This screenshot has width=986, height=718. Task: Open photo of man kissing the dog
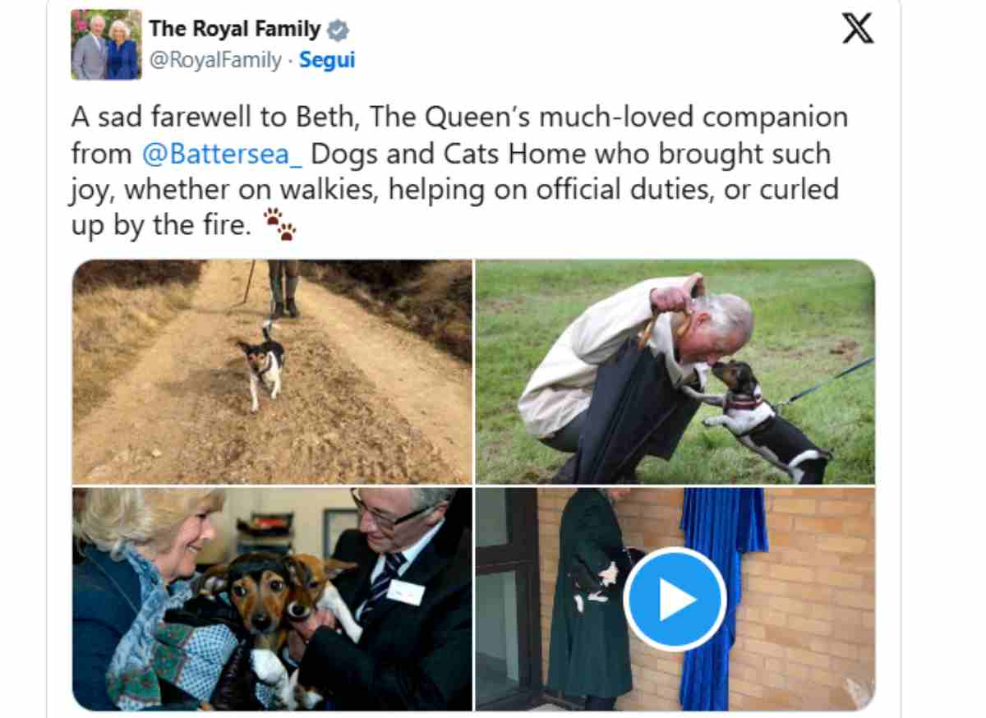coord(675,371)
